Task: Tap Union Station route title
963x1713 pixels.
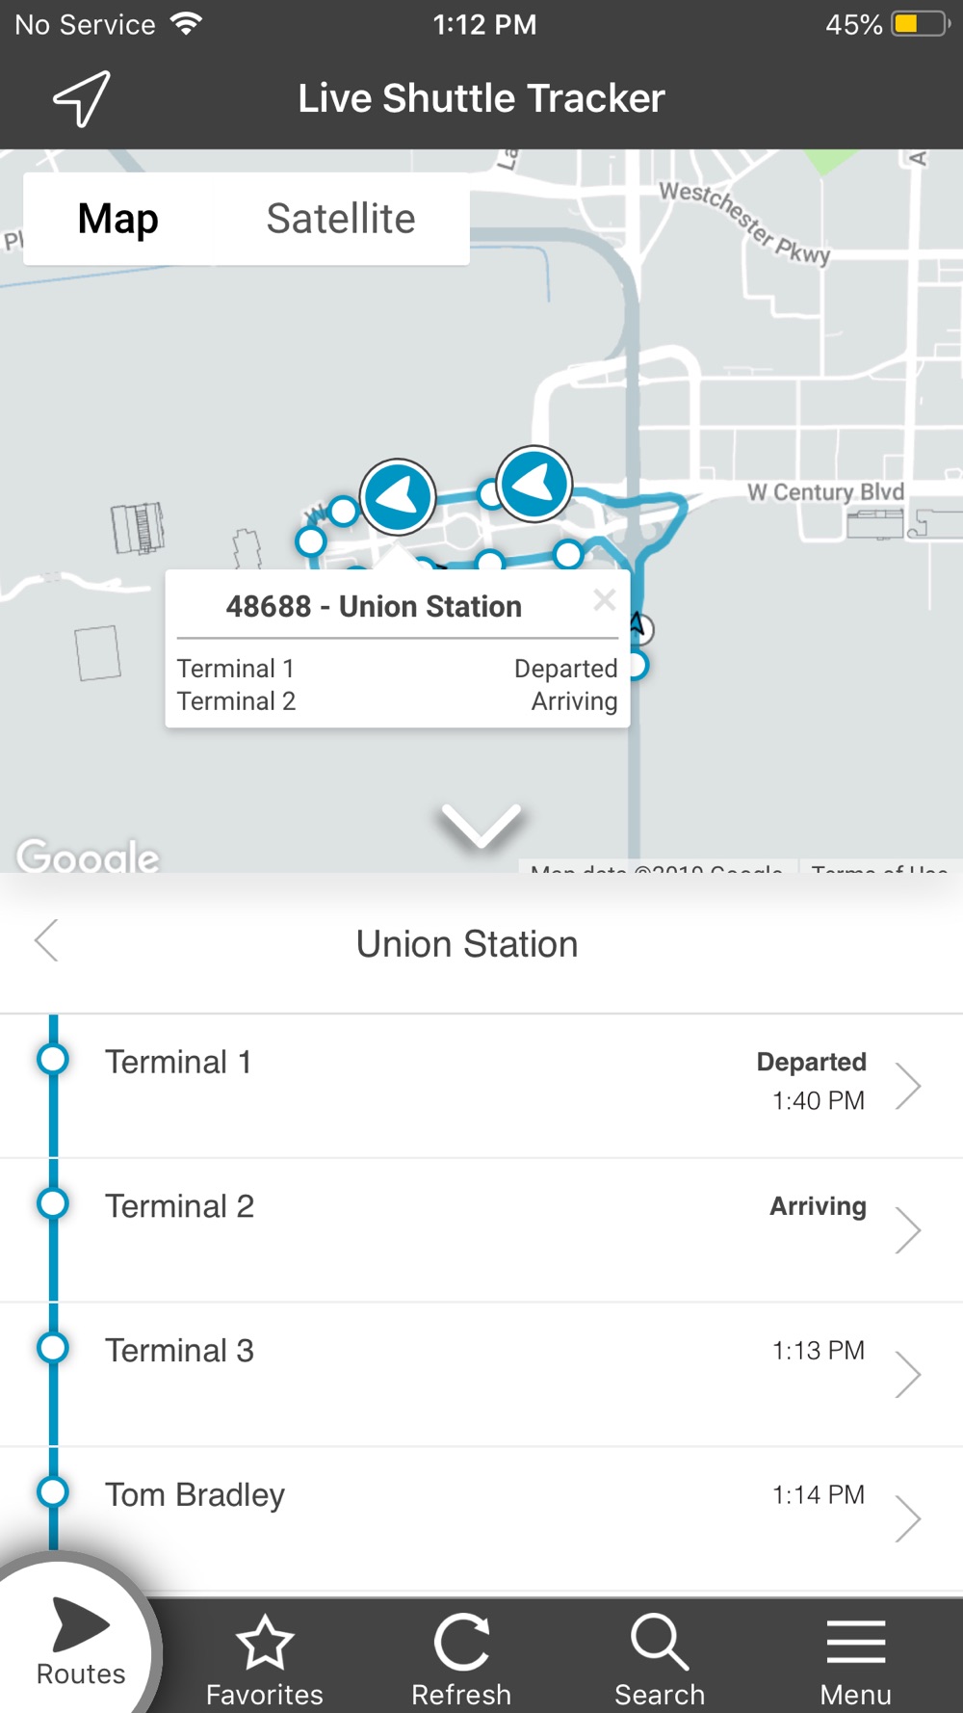Action: [467, 944]
